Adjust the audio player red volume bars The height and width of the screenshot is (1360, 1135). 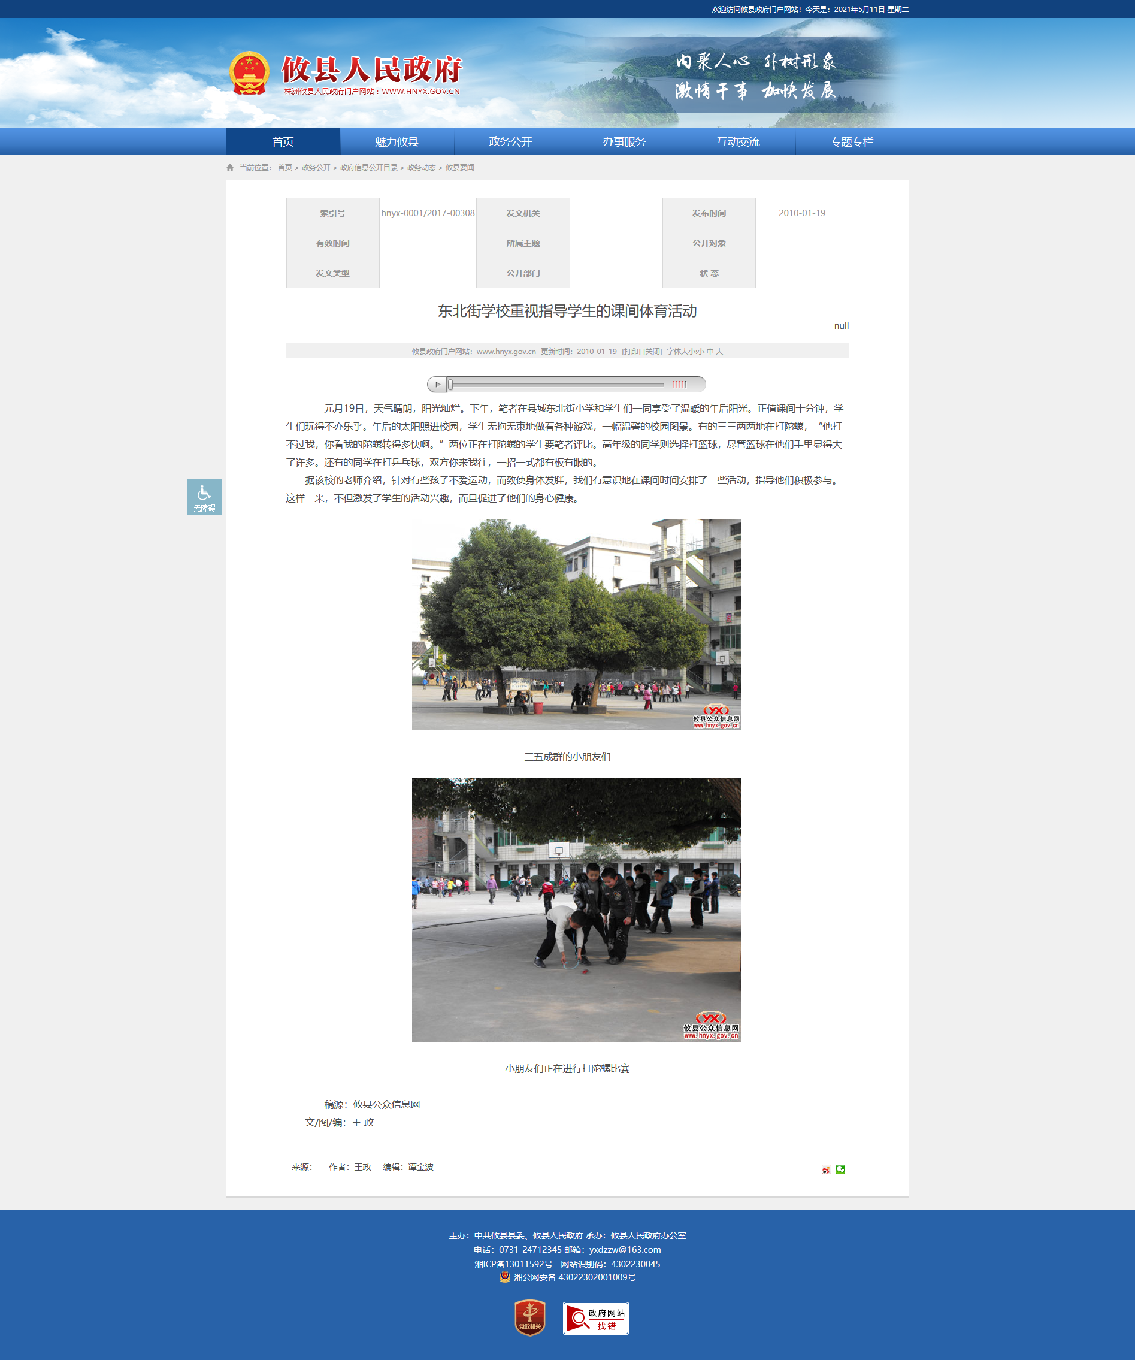679,385
